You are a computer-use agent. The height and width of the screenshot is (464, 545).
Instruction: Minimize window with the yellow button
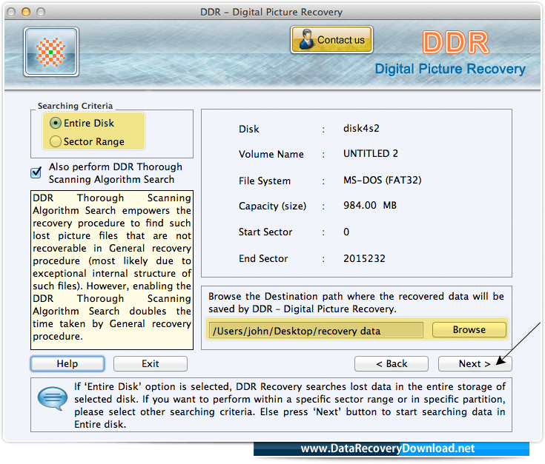tap(26, 12)
